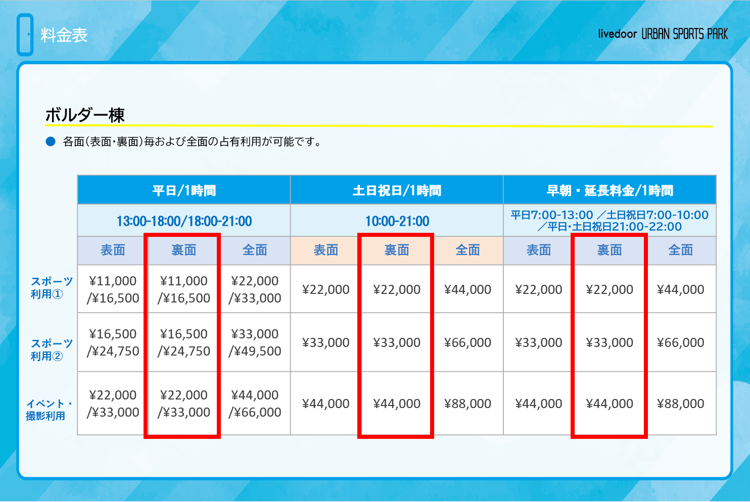
Task: Click the yellow underline beneath ボルダー棟
Action: tap(379, 126)
